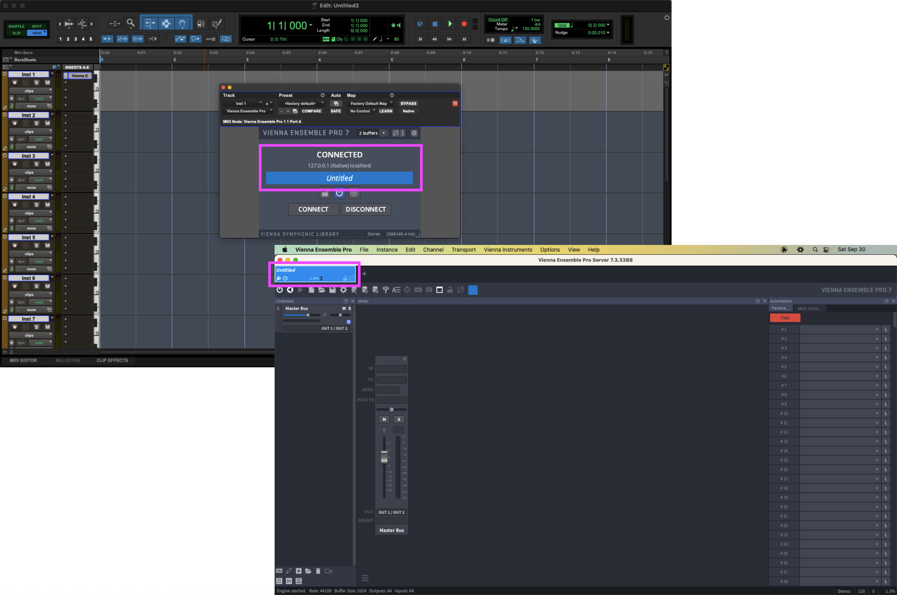Select the Scrubber speaker tool
Viewport: 897px width, 595px height.
click(201, 24)
